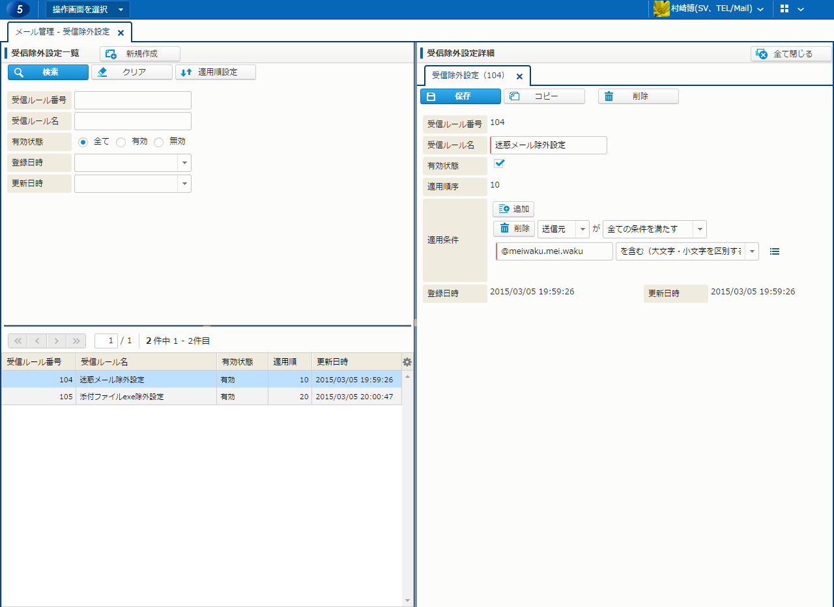Uncheck the 有効状態 checkbox
Image resolution: width=834 pixels, height=607 pixels.
pyautogui.click(x=500, y=163)
